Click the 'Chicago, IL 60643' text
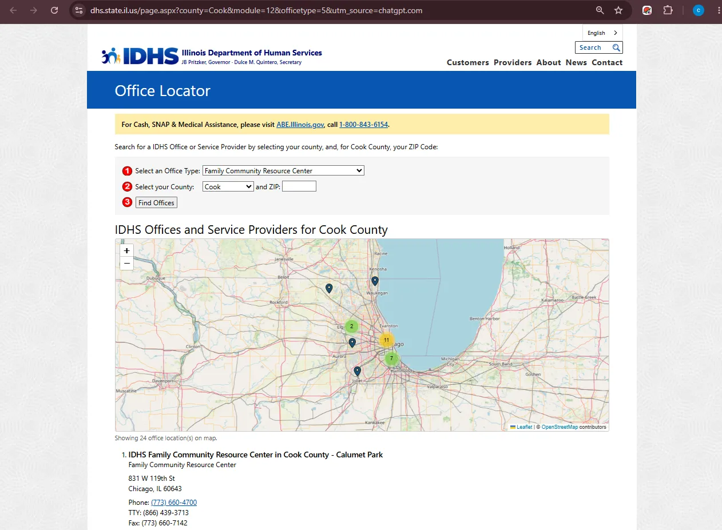The height and width of the screenshot is (530, 722). pyautogui.click(x=155, y=489)
